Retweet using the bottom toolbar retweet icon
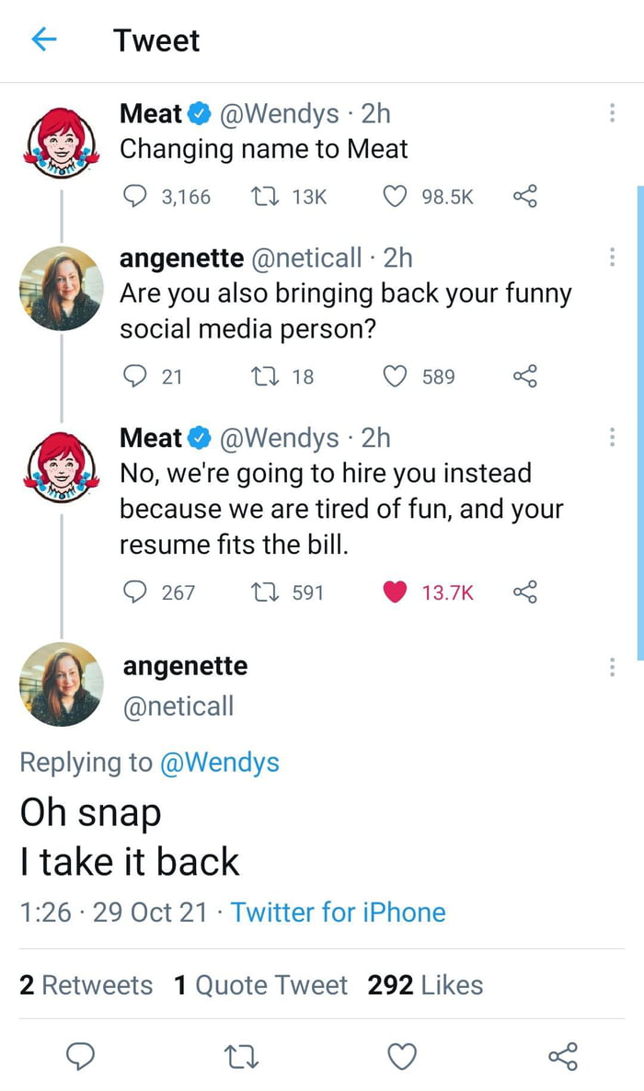This screenshot has width=644, height=1091. click(x=241, y=1057)
